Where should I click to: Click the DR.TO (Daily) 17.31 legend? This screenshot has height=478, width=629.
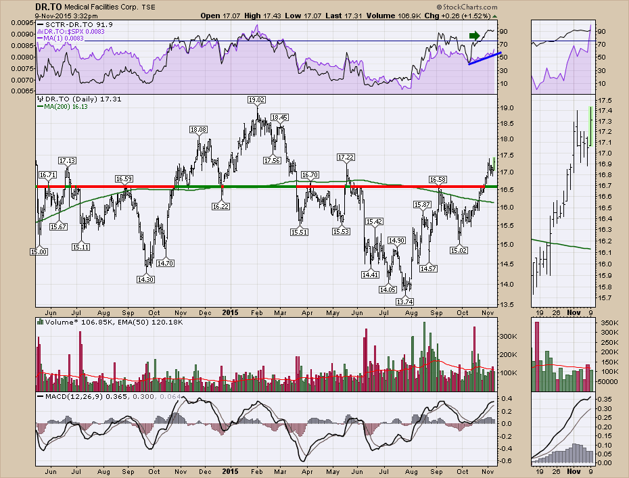coord(83,99)
